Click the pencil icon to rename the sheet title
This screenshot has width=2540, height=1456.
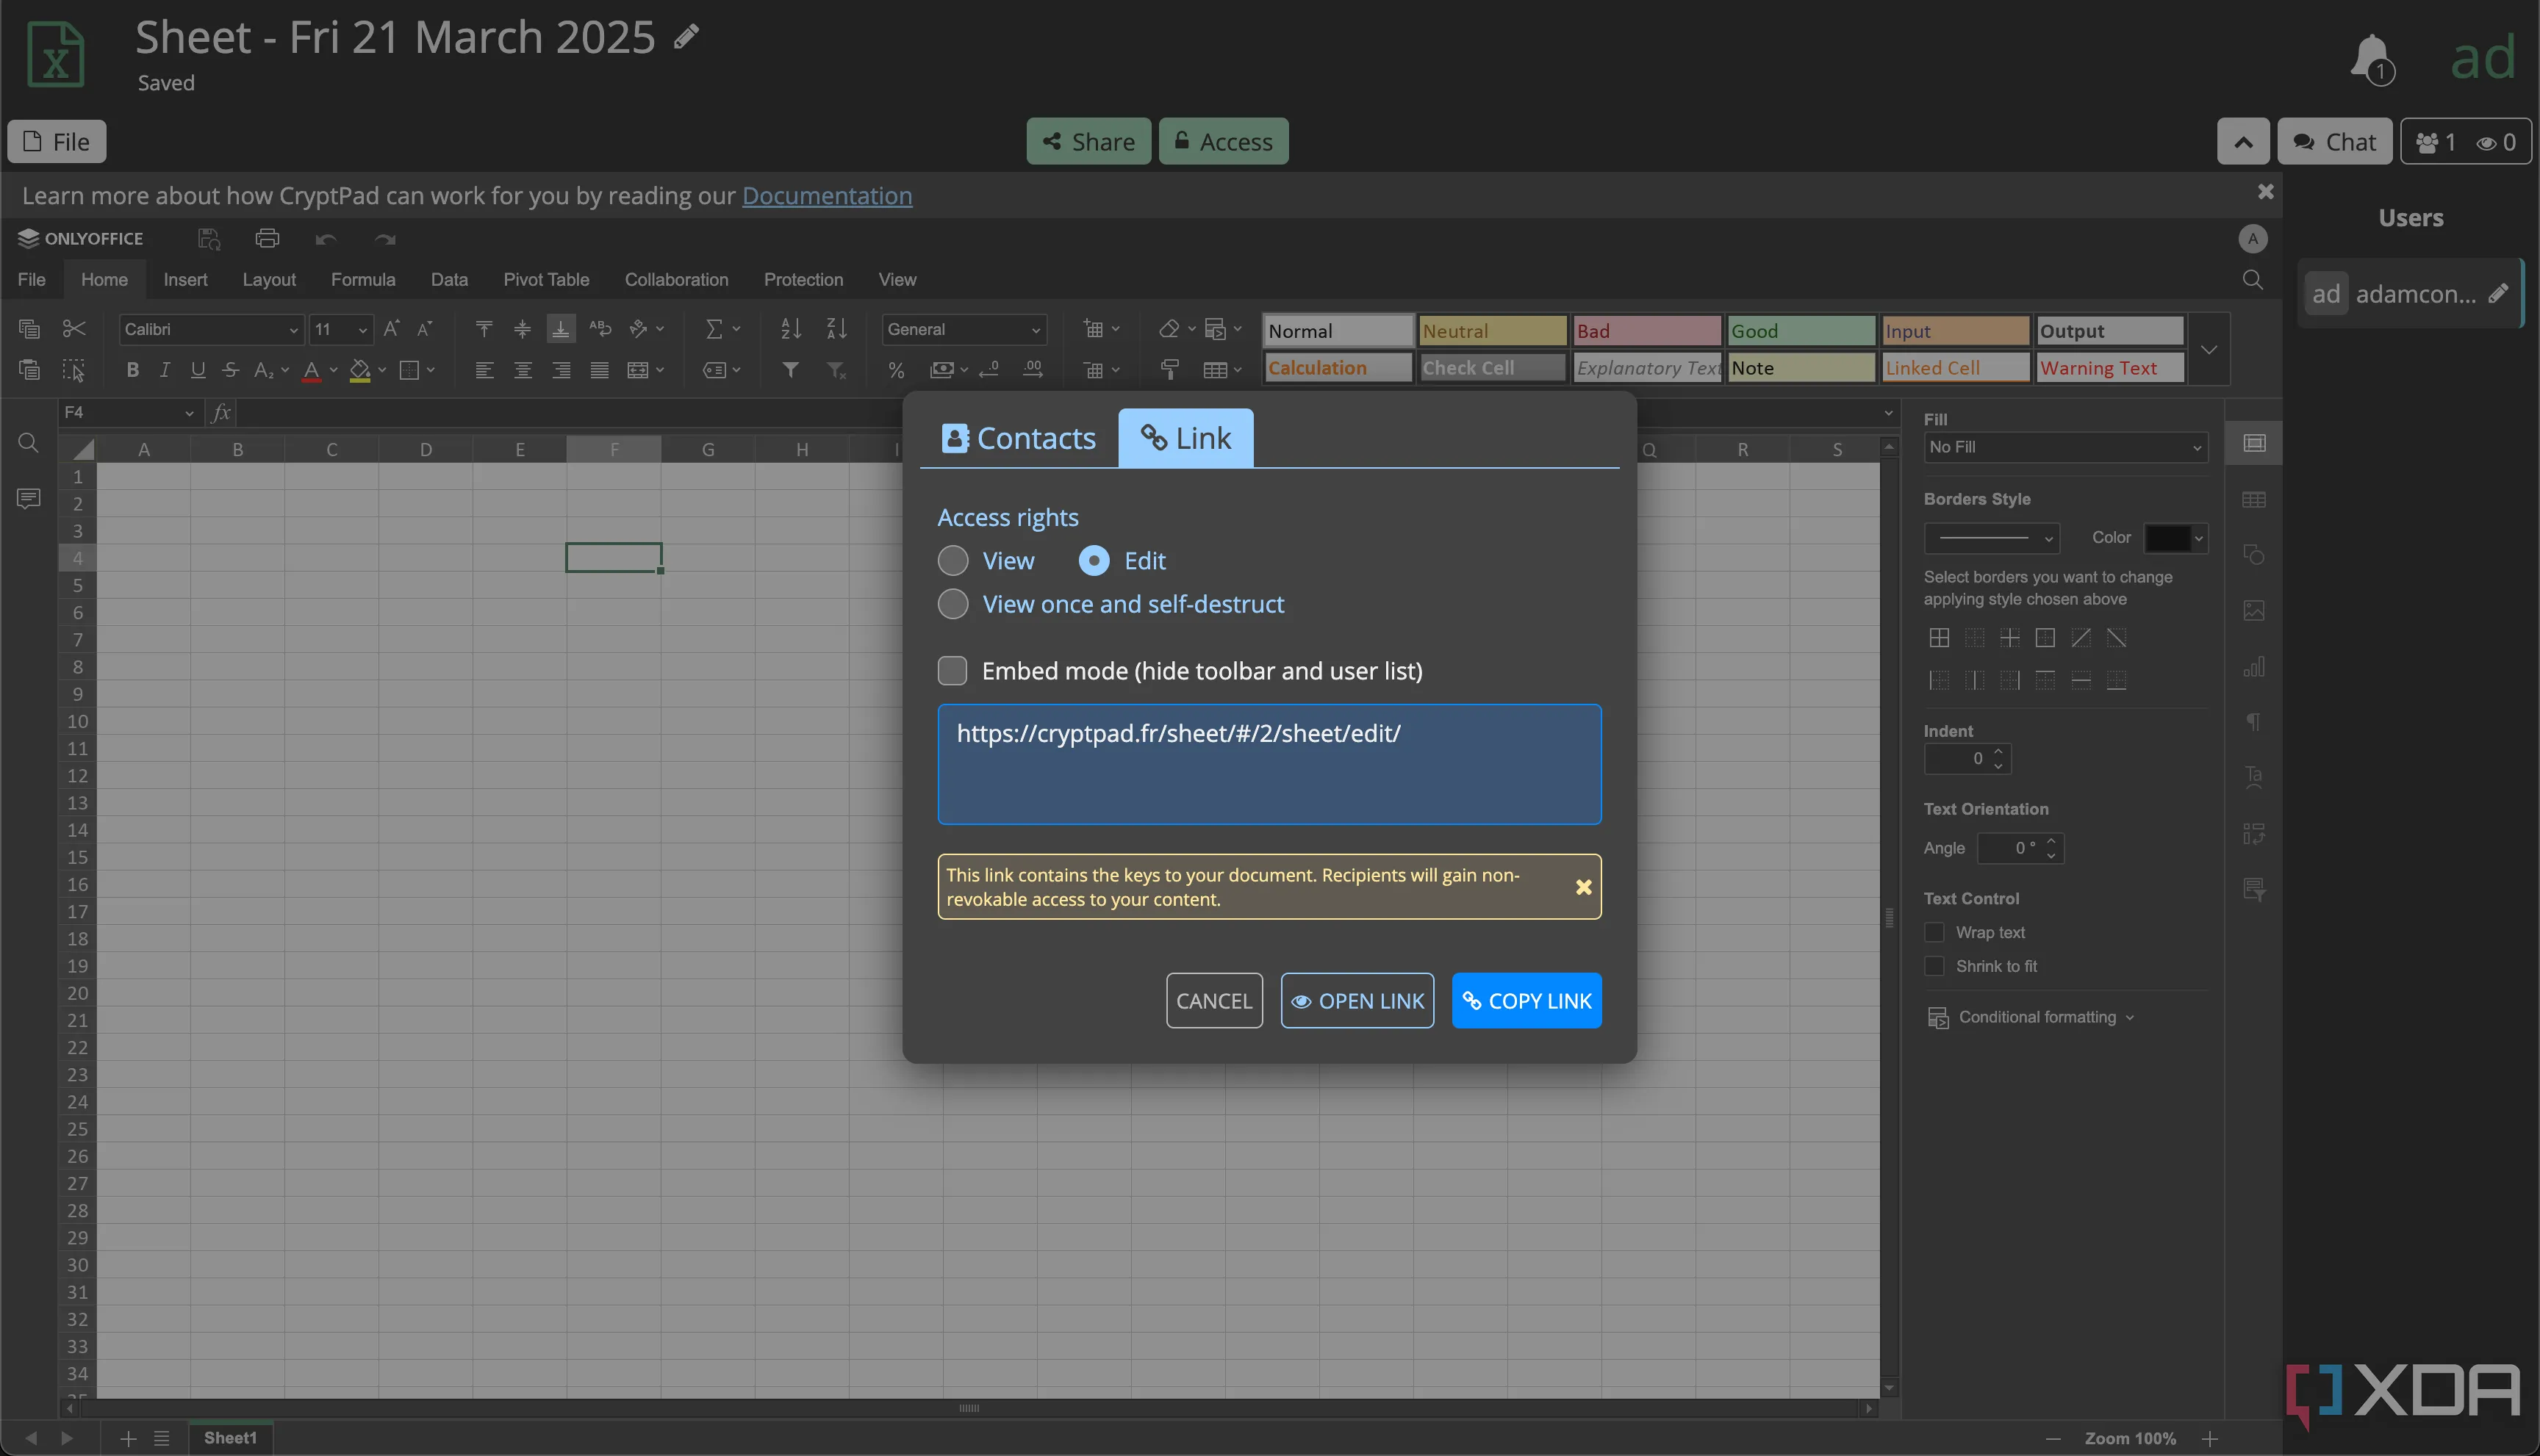686,38
